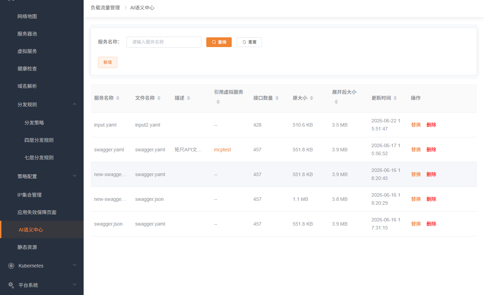Focus the 服务名称 search input field

164,42
